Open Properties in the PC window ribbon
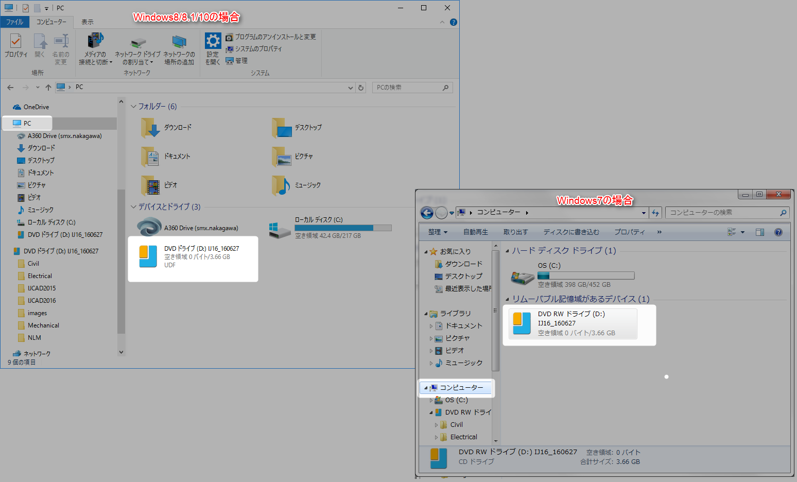Image resolution: width=797 pixels, height=482 pixels. [x=16, y=46]
